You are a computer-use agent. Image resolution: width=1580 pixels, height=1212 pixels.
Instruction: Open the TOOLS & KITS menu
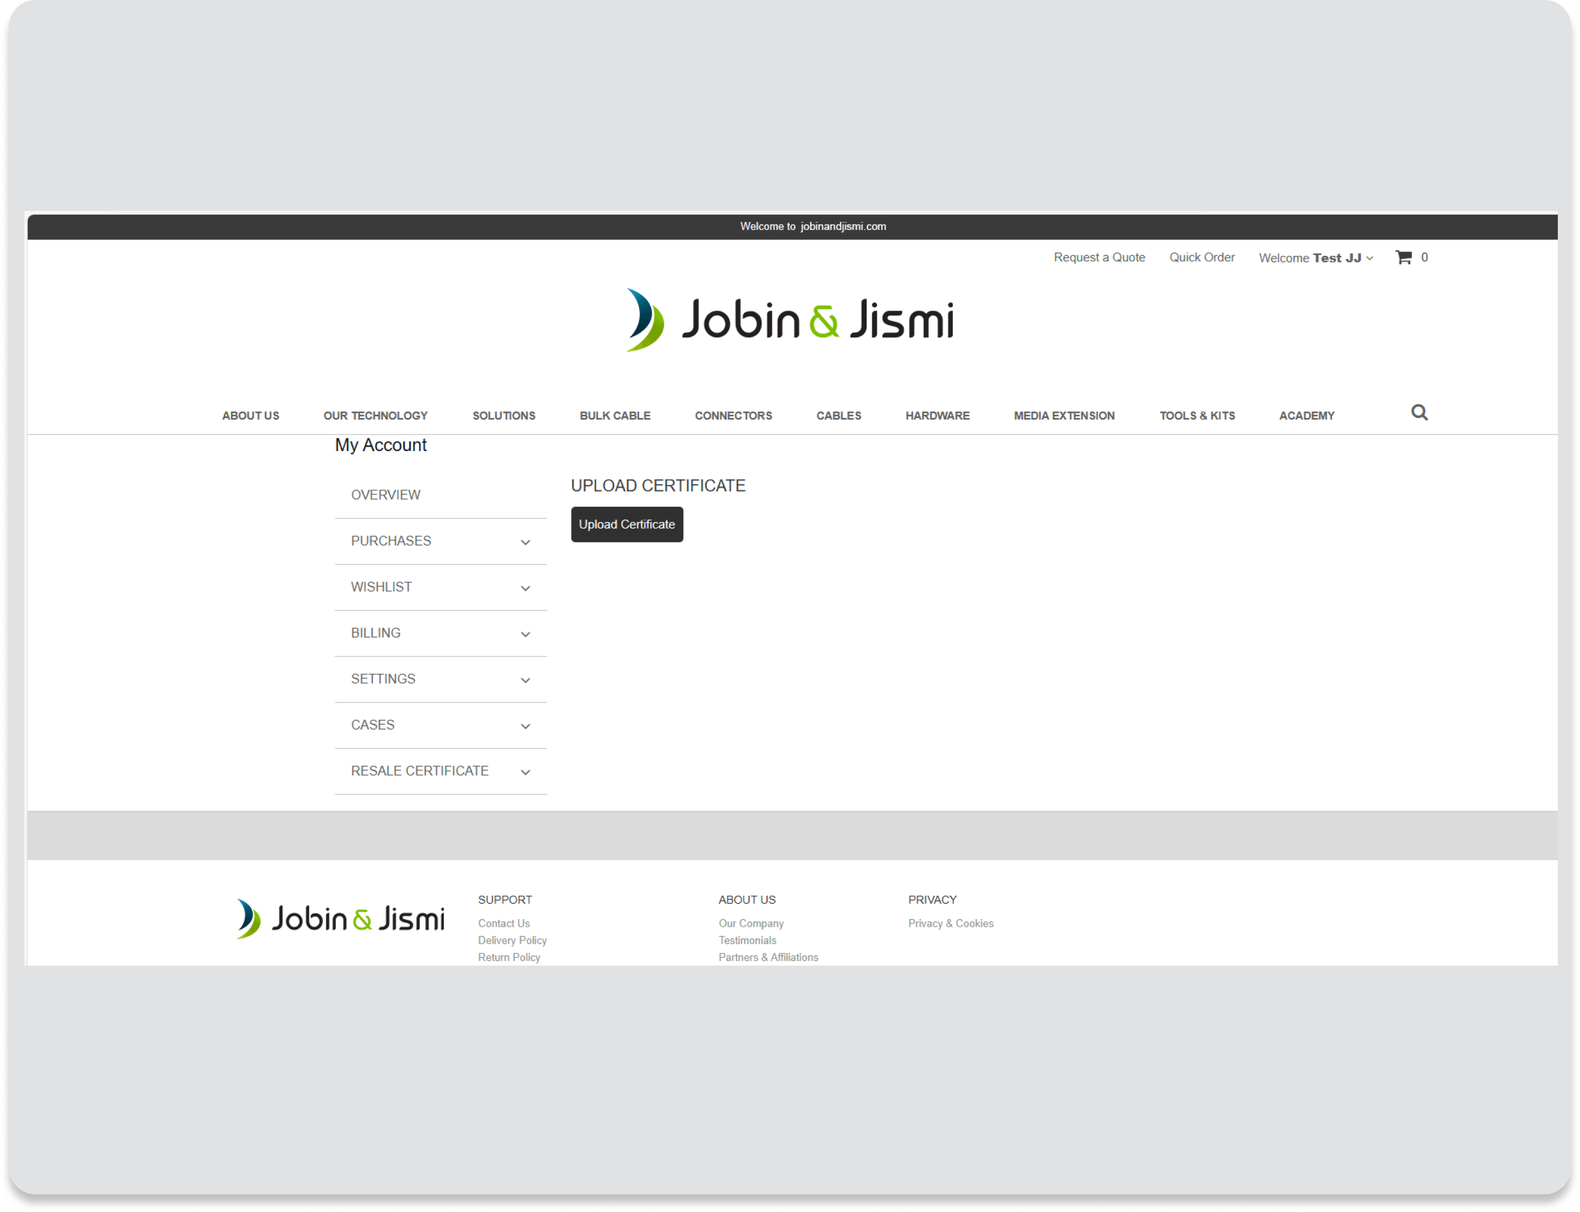pos(1196,416)
